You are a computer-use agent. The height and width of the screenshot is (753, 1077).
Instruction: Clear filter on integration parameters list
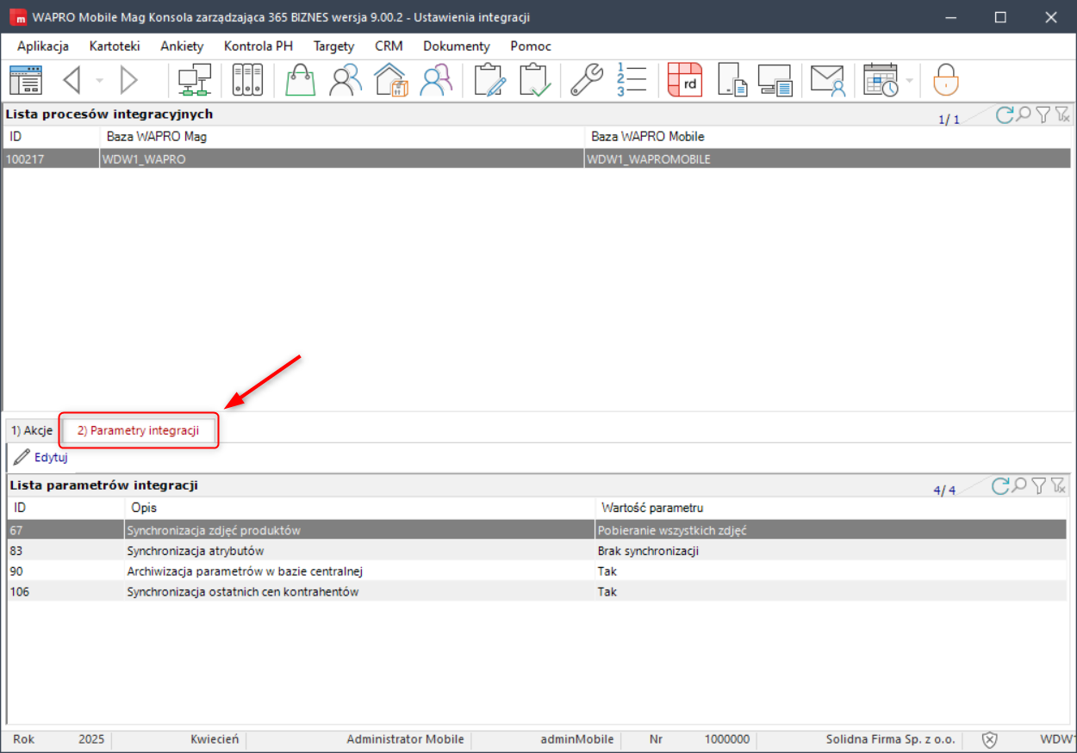[1058, 486]
